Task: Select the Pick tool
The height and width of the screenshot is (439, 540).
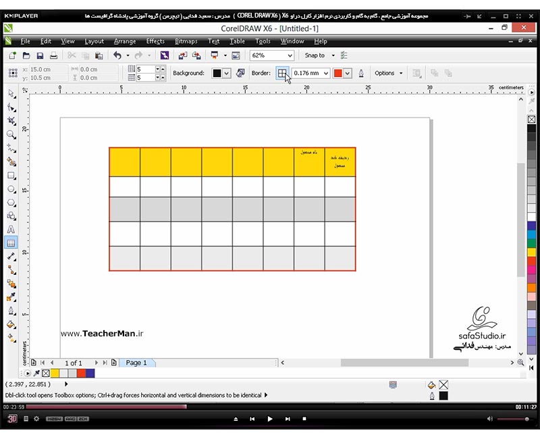Action: [11, 94]
